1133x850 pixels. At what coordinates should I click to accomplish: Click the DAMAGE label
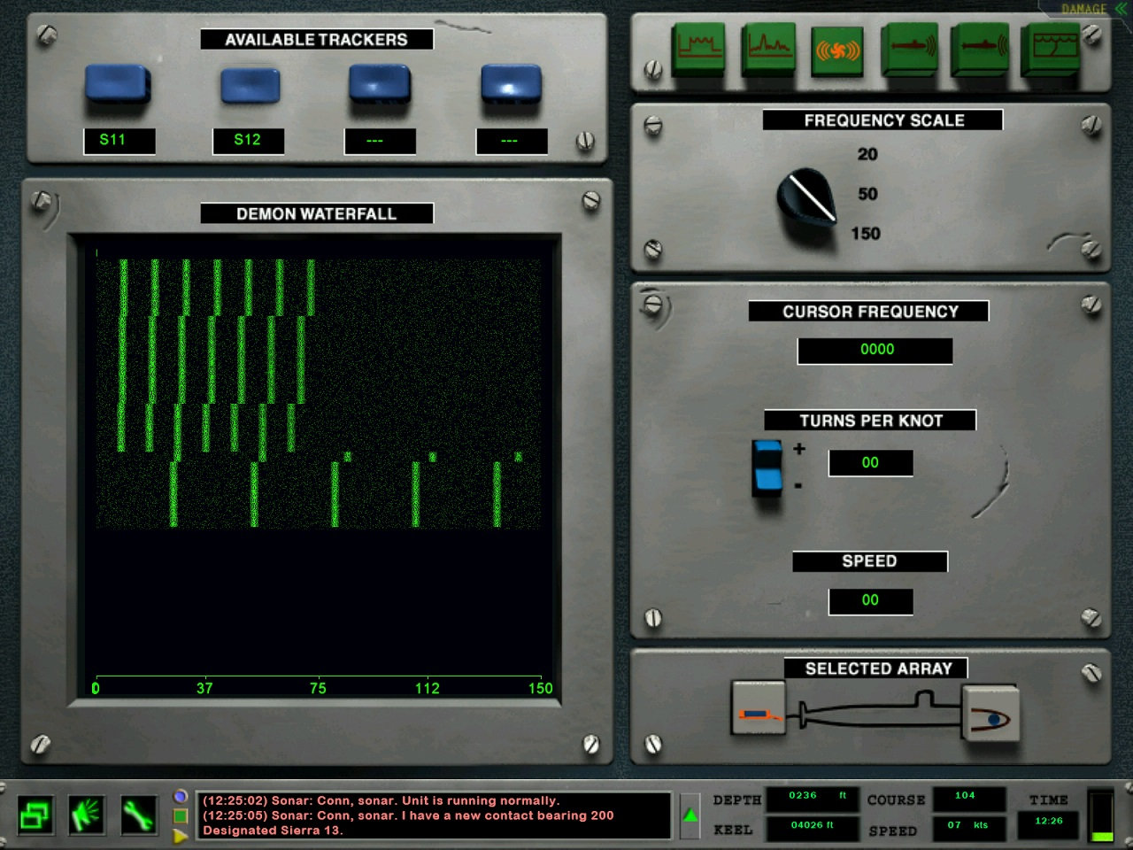[1084, 9]
